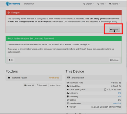Open the Help dropdown menu
The image size is (127, 114).
point(101,4)
